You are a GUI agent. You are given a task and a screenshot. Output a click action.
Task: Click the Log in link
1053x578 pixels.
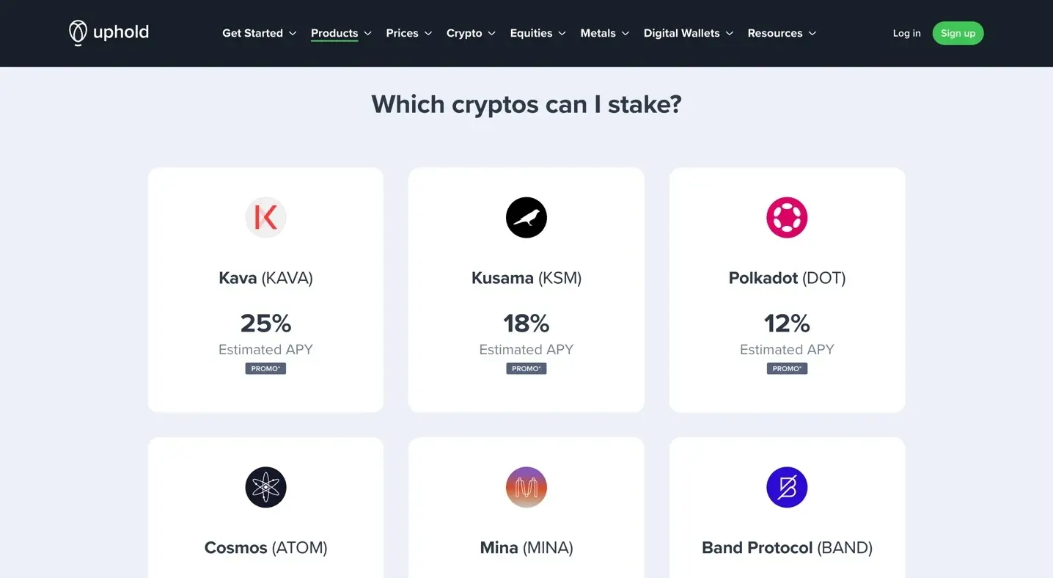point(906,33)
